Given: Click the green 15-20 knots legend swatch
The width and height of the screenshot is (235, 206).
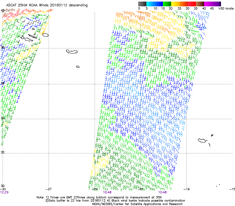Looking at the screenshot, I should (x=167, y=4).
